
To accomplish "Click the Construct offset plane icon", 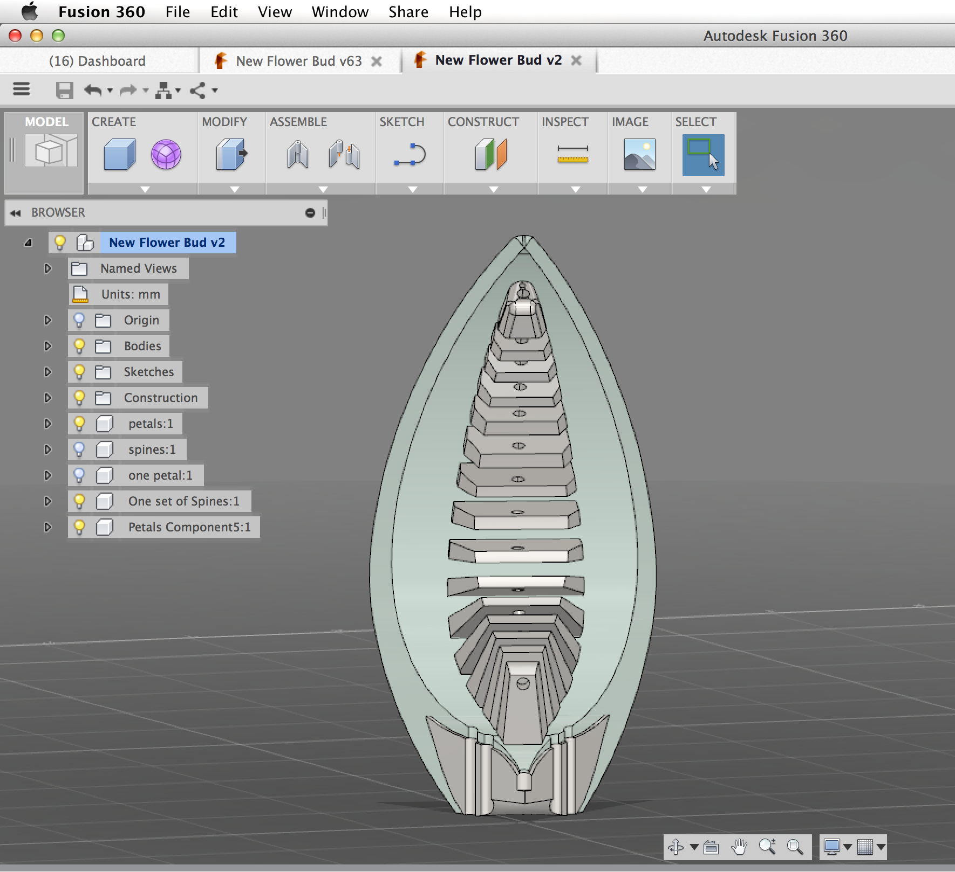I will click(491, 155).
